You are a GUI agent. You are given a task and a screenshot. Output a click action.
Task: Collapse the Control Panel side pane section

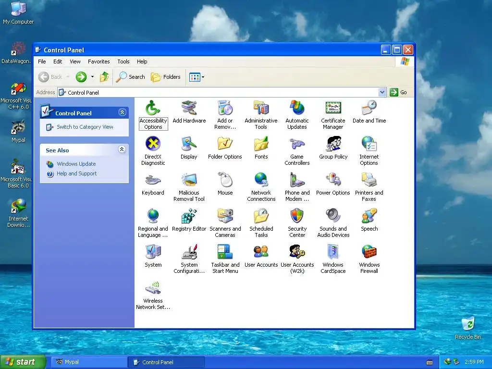(x=122, y=112)
